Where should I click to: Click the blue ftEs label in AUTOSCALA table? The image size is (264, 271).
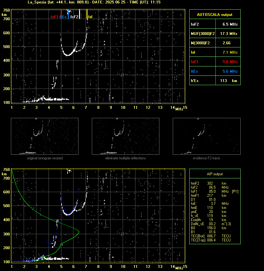pyautogui.click(x=194, y=71)
